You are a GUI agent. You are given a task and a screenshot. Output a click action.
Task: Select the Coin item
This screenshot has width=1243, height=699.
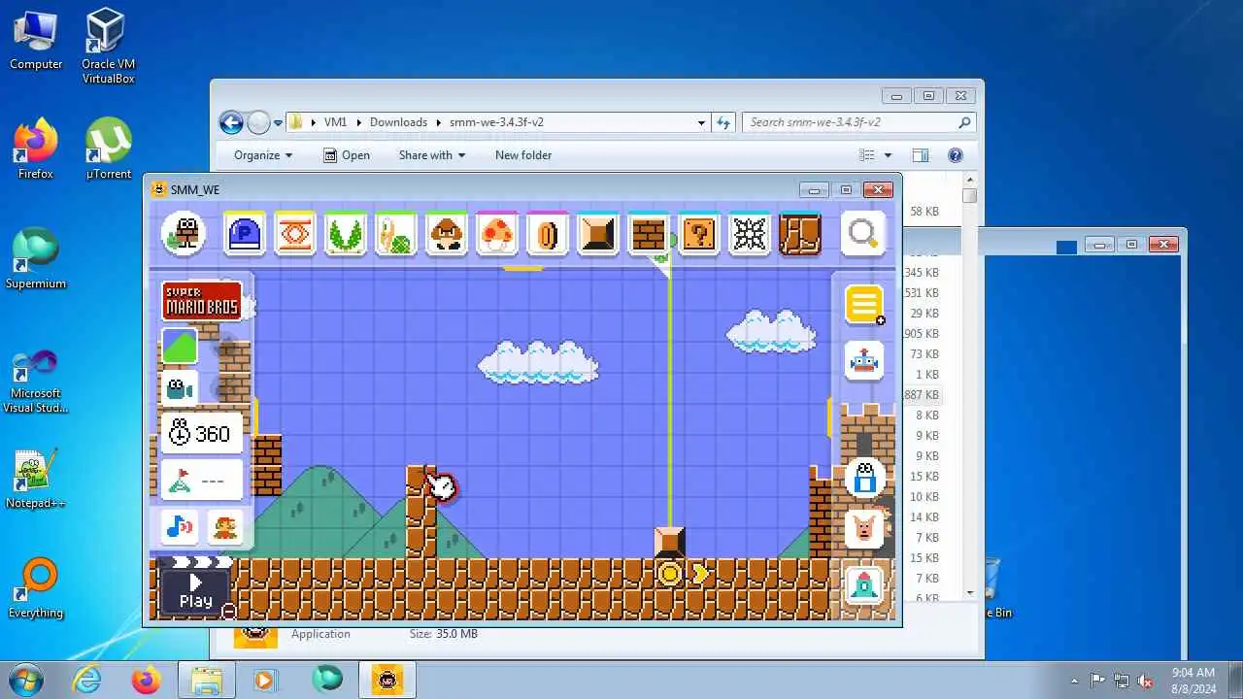(548, 234)
